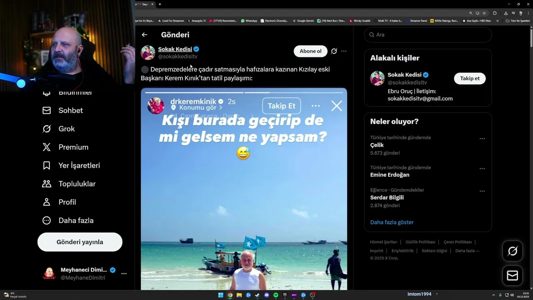
Task: Open new browser tab with plus
Action: click(160, 4)
